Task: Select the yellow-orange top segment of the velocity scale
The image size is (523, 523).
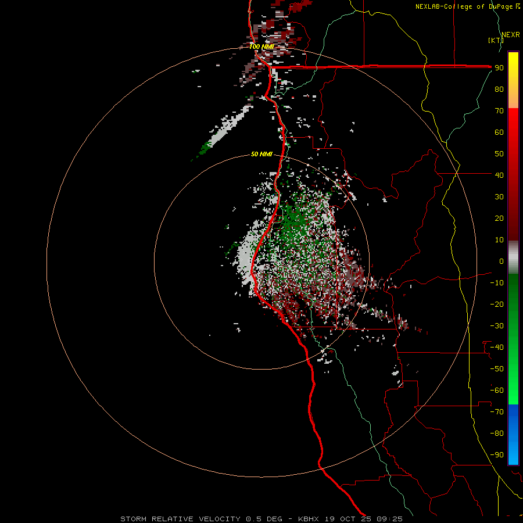Action: click(x=513, y=80)
